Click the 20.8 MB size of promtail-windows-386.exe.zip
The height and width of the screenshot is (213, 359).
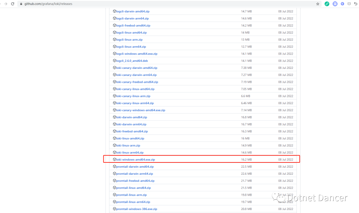pyautogui.click(x=246, y=209)
